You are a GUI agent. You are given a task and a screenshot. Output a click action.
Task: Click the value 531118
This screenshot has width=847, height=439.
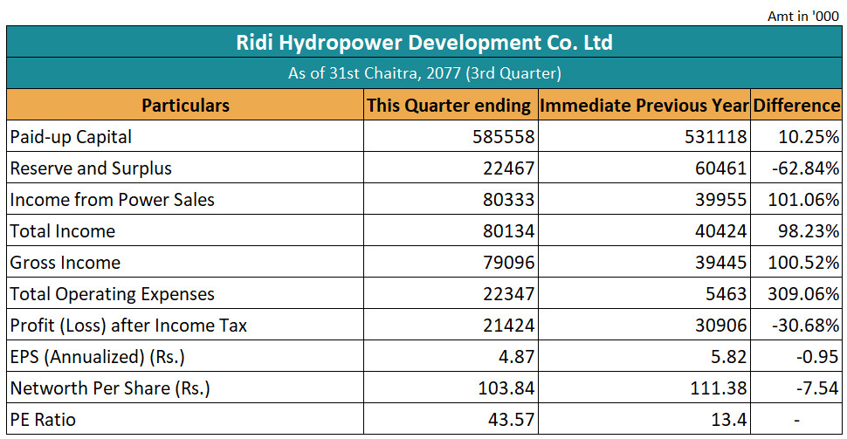[x=716, y=137]
